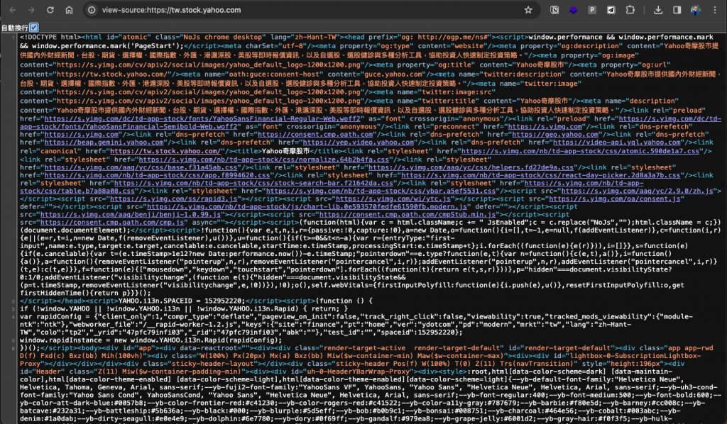The width and height of the screenshot is (727, 424).
Task: Open the normalize.64b2b4fa.css stylesheet link
Action: (x=264, y=160)
